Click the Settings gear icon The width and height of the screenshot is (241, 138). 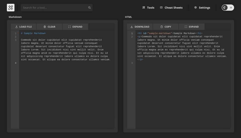coord(195,8)
